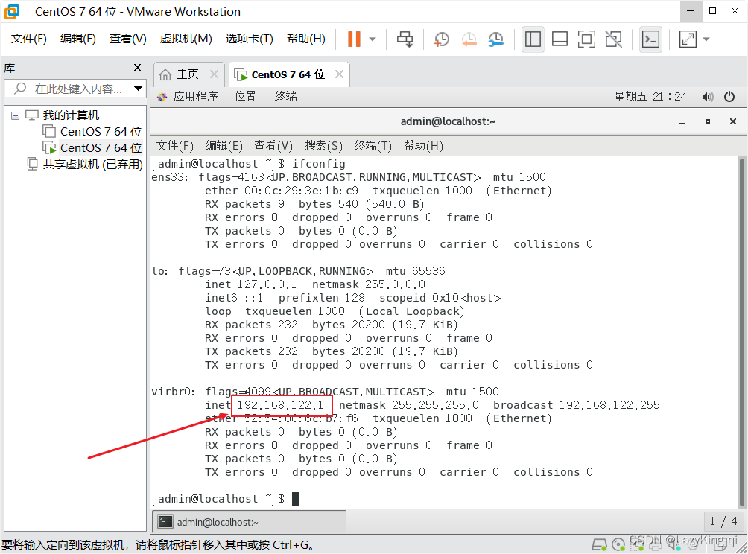This screenshot has width=748, height=554.
Task: Open the VMware 文件(F) menu
Action: [28, 39]
